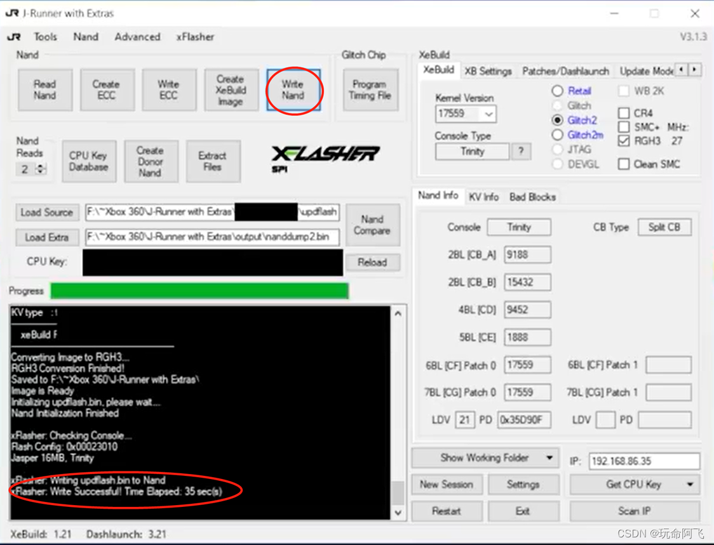The height and width of the screenshot is (545, 714).
Task: Select the Nand Info tab
Action: (x=438, y=195)
